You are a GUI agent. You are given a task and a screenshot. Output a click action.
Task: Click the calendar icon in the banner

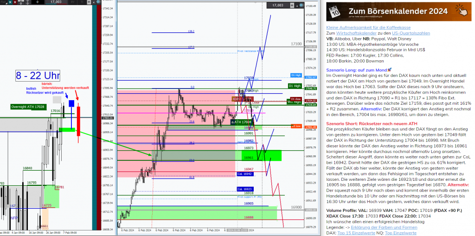(x=335, y=12)
